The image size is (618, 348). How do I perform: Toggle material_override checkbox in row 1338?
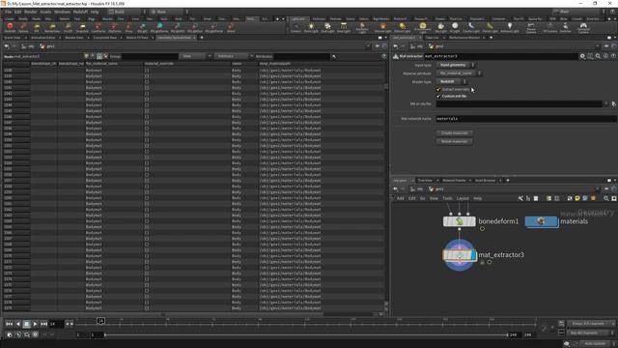(147, 71)
